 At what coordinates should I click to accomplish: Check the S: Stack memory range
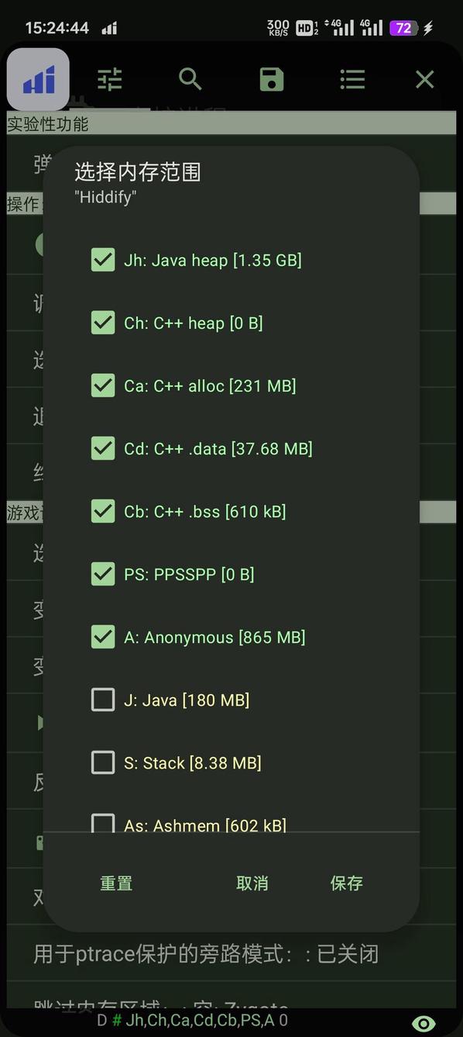pyautogui.click(x=103, y=762)
